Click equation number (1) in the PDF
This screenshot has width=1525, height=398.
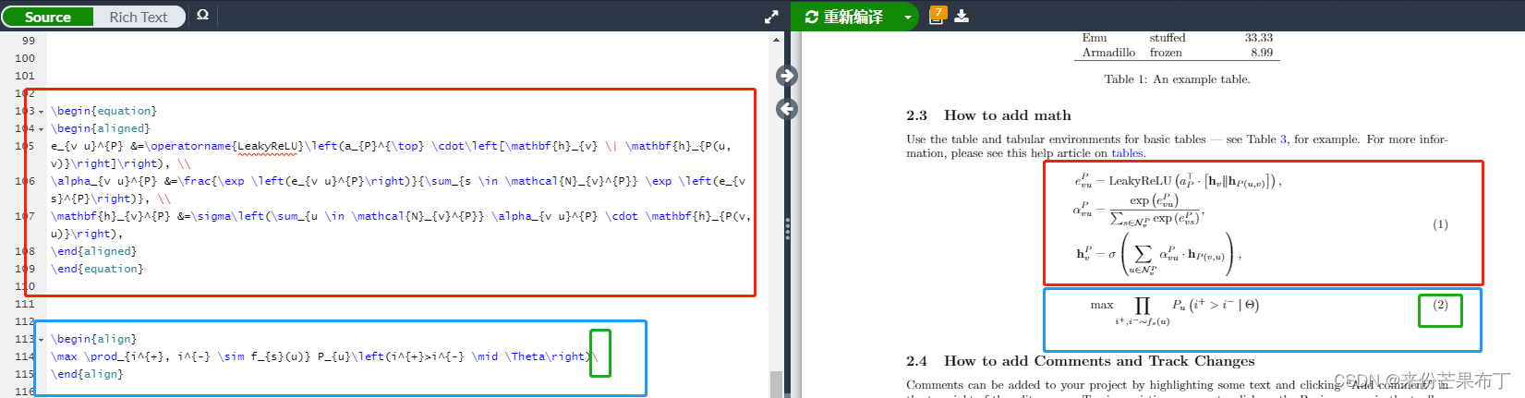(1440, 224)
